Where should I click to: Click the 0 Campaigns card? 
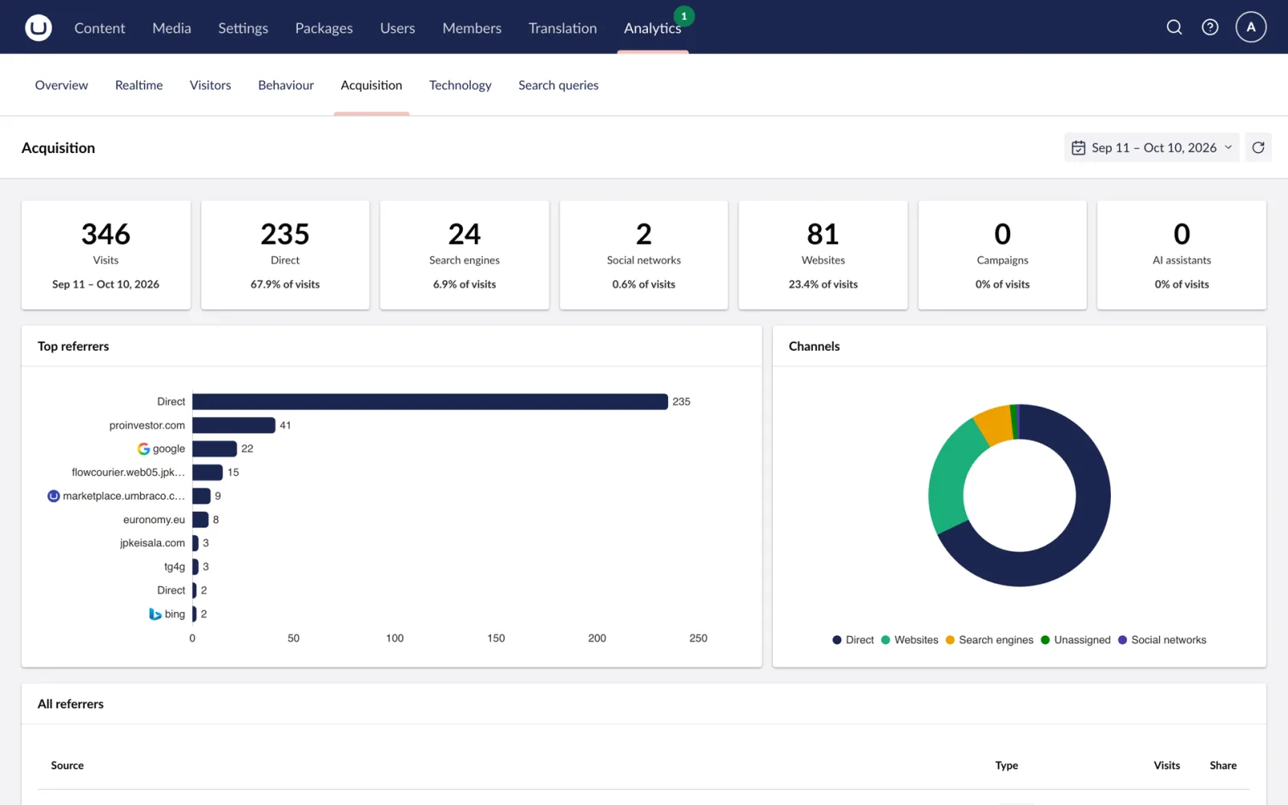(1002, 255)
